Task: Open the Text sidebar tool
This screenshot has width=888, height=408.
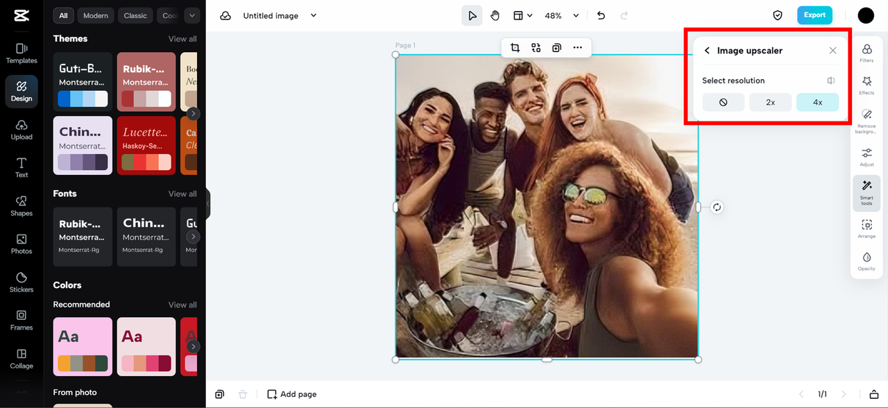Action: pos(22,168)
